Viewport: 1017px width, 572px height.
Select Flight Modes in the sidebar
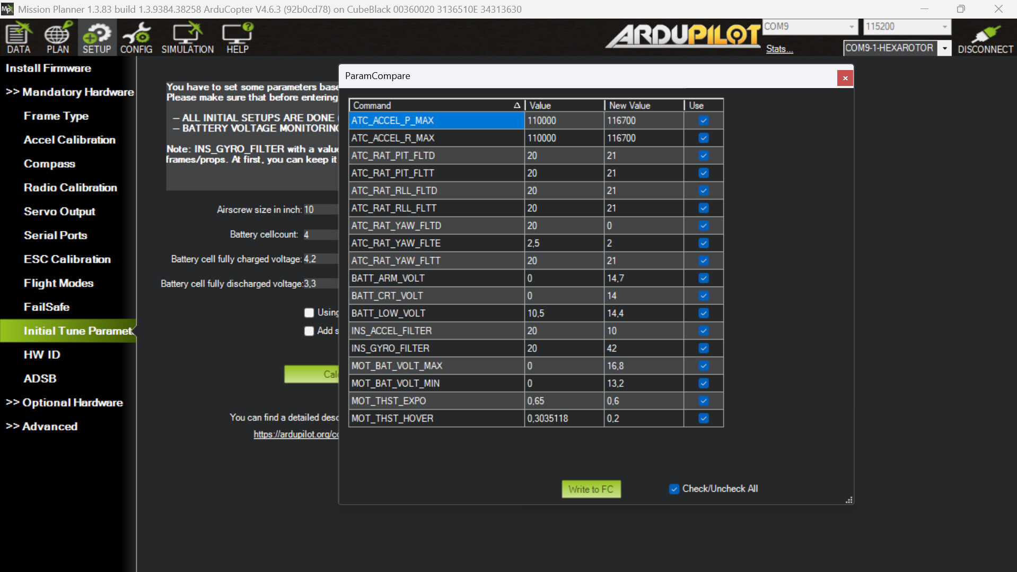(x=58, y=283)
